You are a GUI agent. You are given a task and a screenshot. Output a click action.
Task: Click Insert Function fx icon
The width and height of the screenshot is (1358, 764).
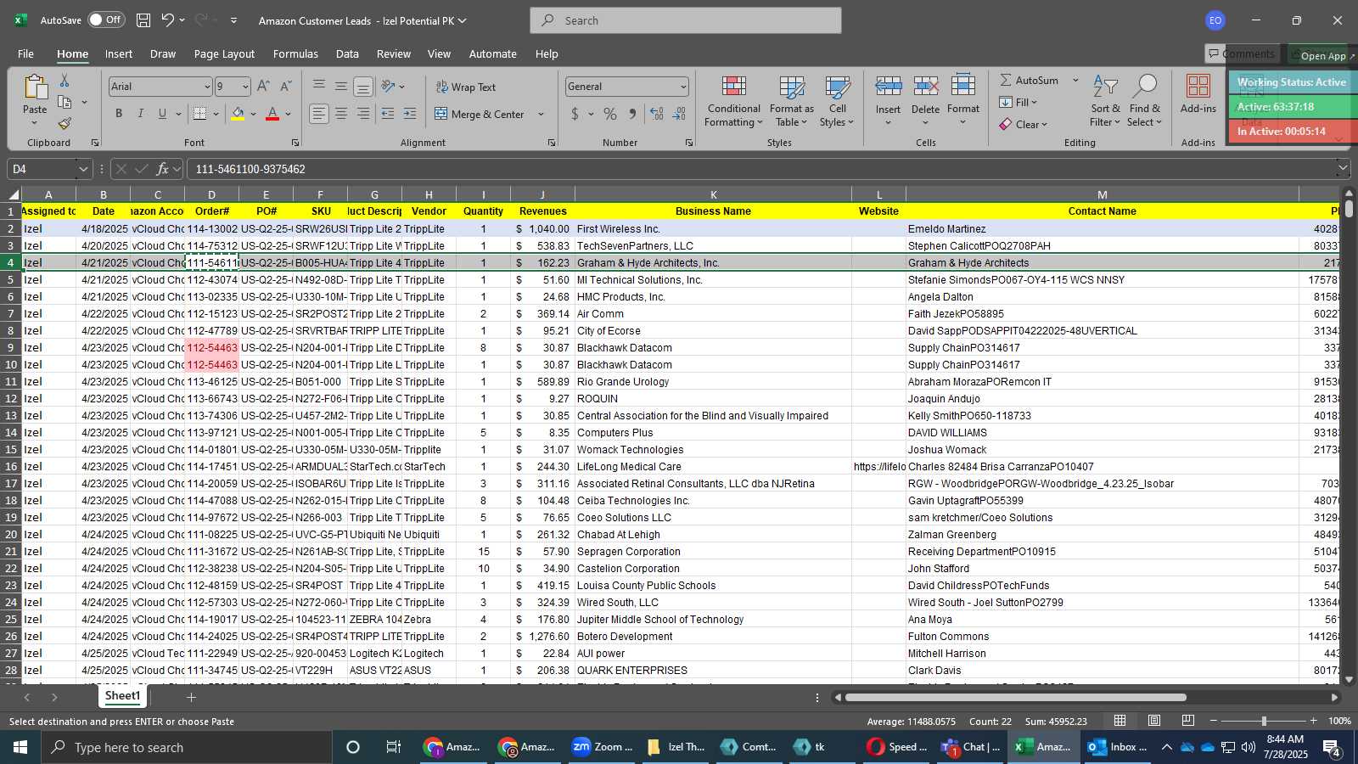click(162, 169)
